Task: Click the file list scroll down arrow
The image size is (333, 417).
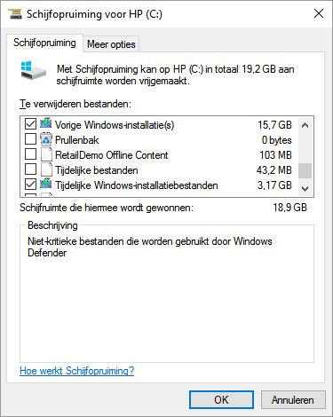Action: pyautogui.click(x=305, y=188)
